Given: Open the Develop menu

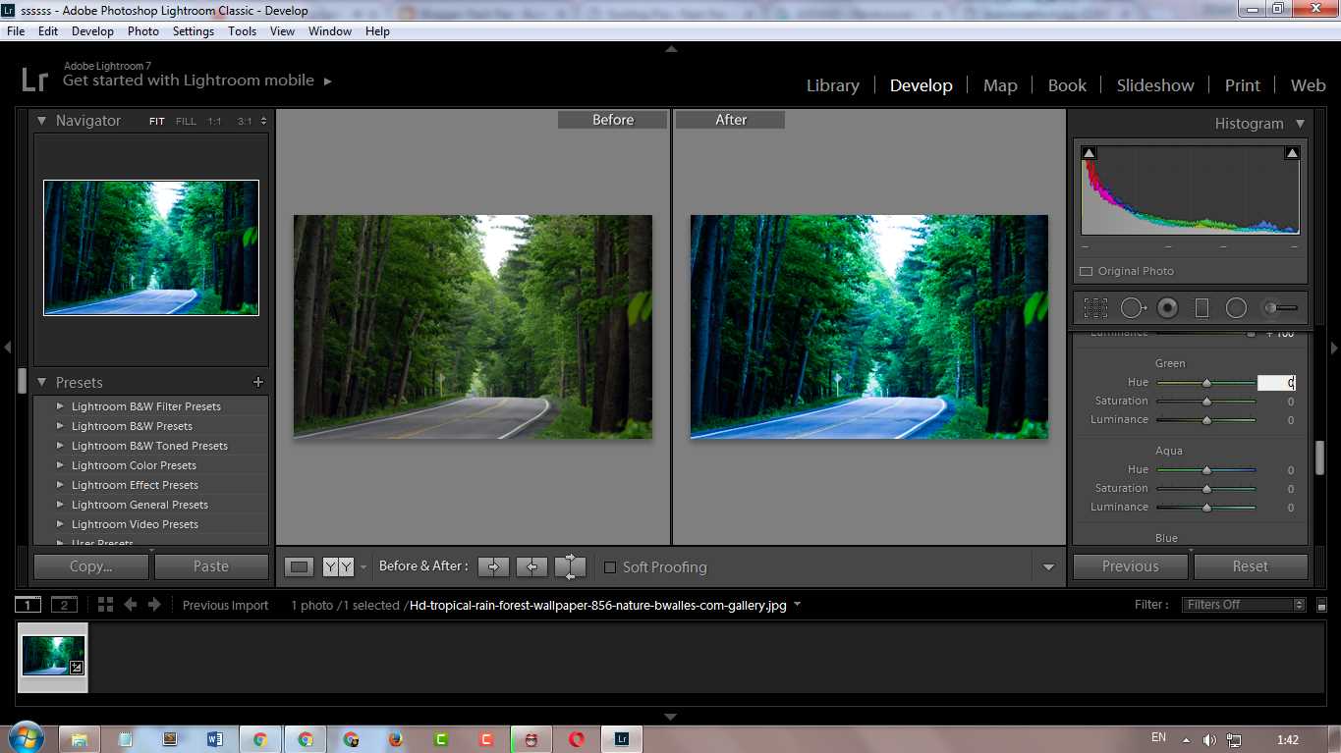Looking at the screenshot, I should pyautogui.click(x=92, y=31).
